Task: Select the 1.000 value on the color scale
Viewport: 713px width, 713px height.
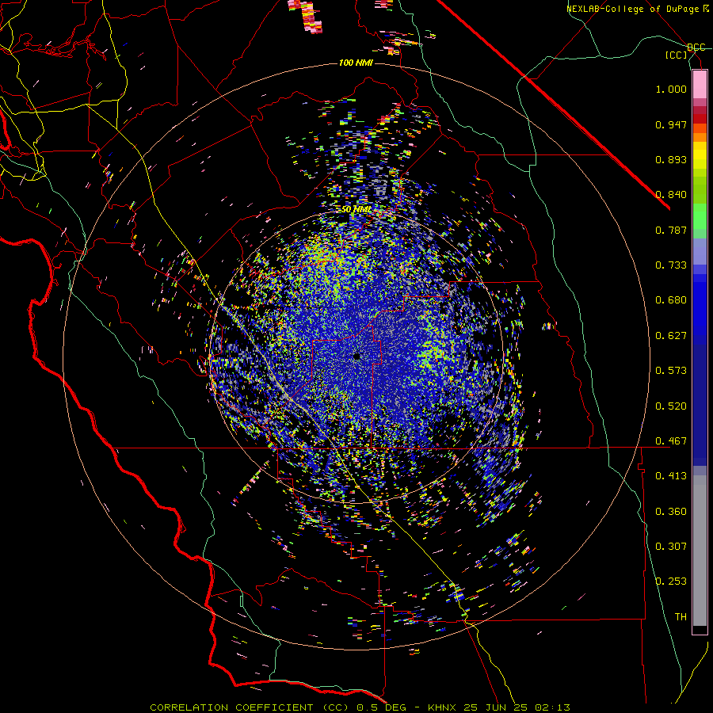Action: (671, 89)
